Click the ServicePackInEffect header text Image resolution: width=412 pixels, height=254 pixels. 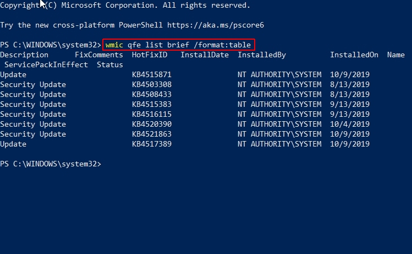pos(46,65)
